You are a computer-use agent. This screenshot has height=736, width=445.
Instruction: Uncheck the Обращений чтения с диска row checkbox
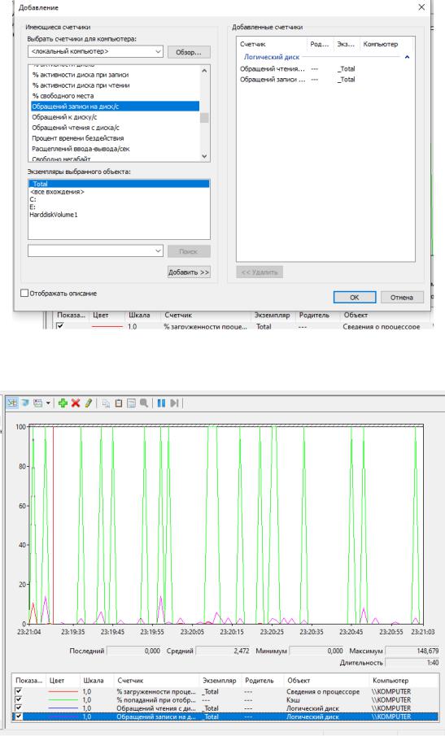click(19, 708)
